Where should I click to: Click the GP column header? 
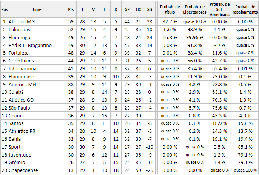pyautogui.click(x=127, y=9)
